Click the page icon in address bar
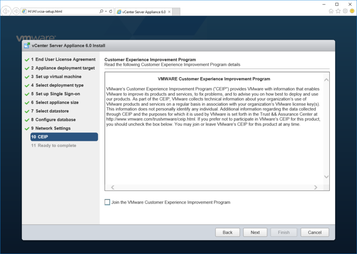 24,11
